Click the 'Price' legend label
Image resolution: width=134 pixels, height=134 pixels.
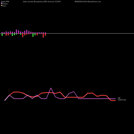[x=4, y=6]
